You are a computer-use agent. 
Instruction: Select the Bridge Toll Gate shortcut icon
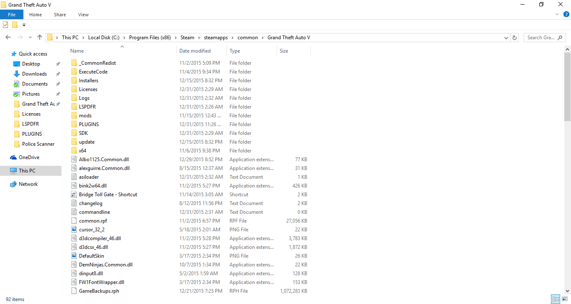[74, 195]
